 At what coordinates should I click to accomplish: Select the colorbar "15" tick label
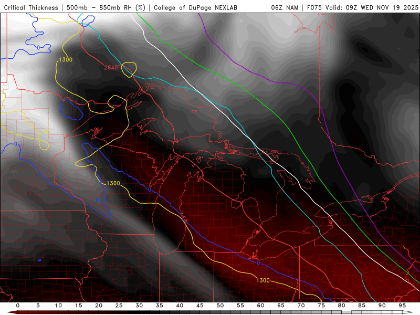(x=78, y=306)
